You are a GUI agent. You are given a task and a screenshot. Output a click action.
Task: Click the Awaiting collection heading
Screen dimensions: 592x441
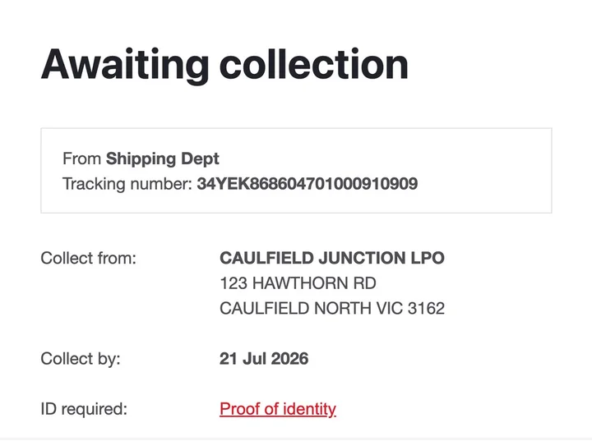pyautogui.click(x=224, y=65)
